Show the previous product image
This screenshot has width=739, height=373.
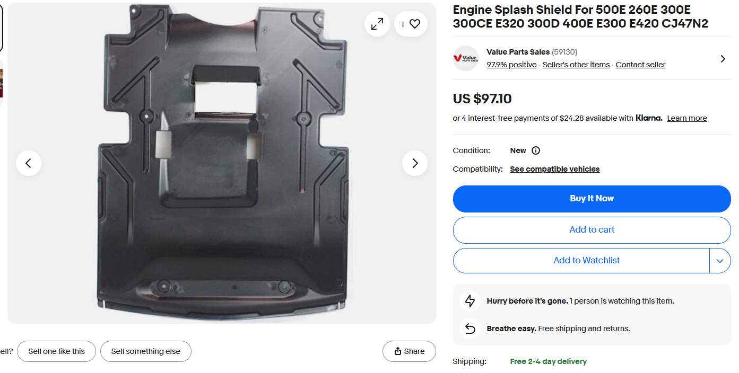pyautogui.click(x=29, y=163)
